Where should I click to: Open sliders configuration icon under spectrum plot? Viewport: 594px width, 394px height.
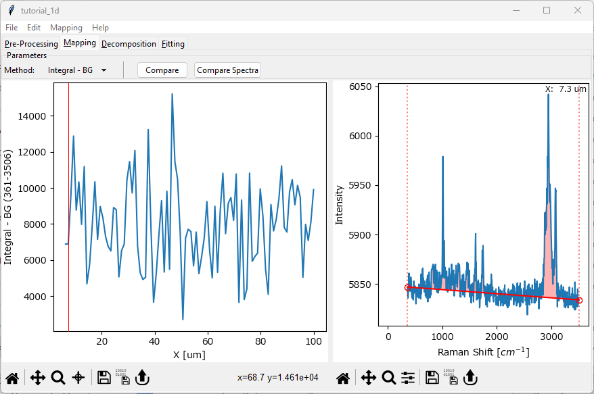(408, 378)
